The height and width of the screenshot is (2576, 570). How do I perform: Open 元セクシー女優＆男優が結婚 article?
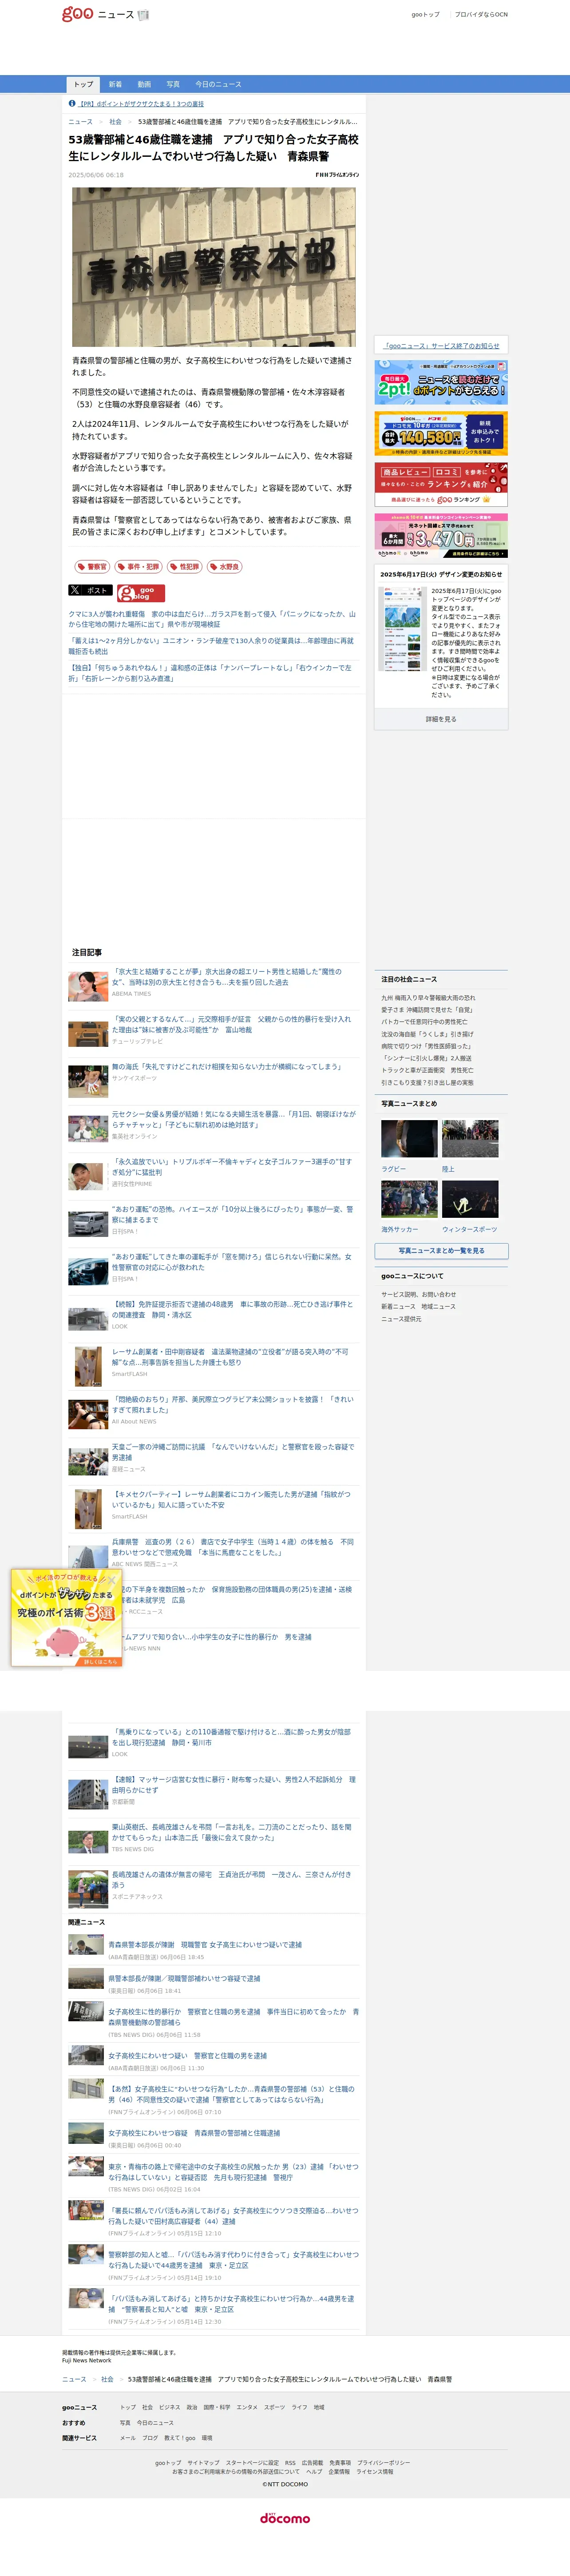point(234,1119)
